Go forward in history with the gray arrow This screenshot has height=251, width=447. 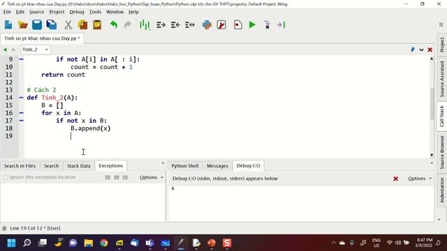[x=13, y=50]
